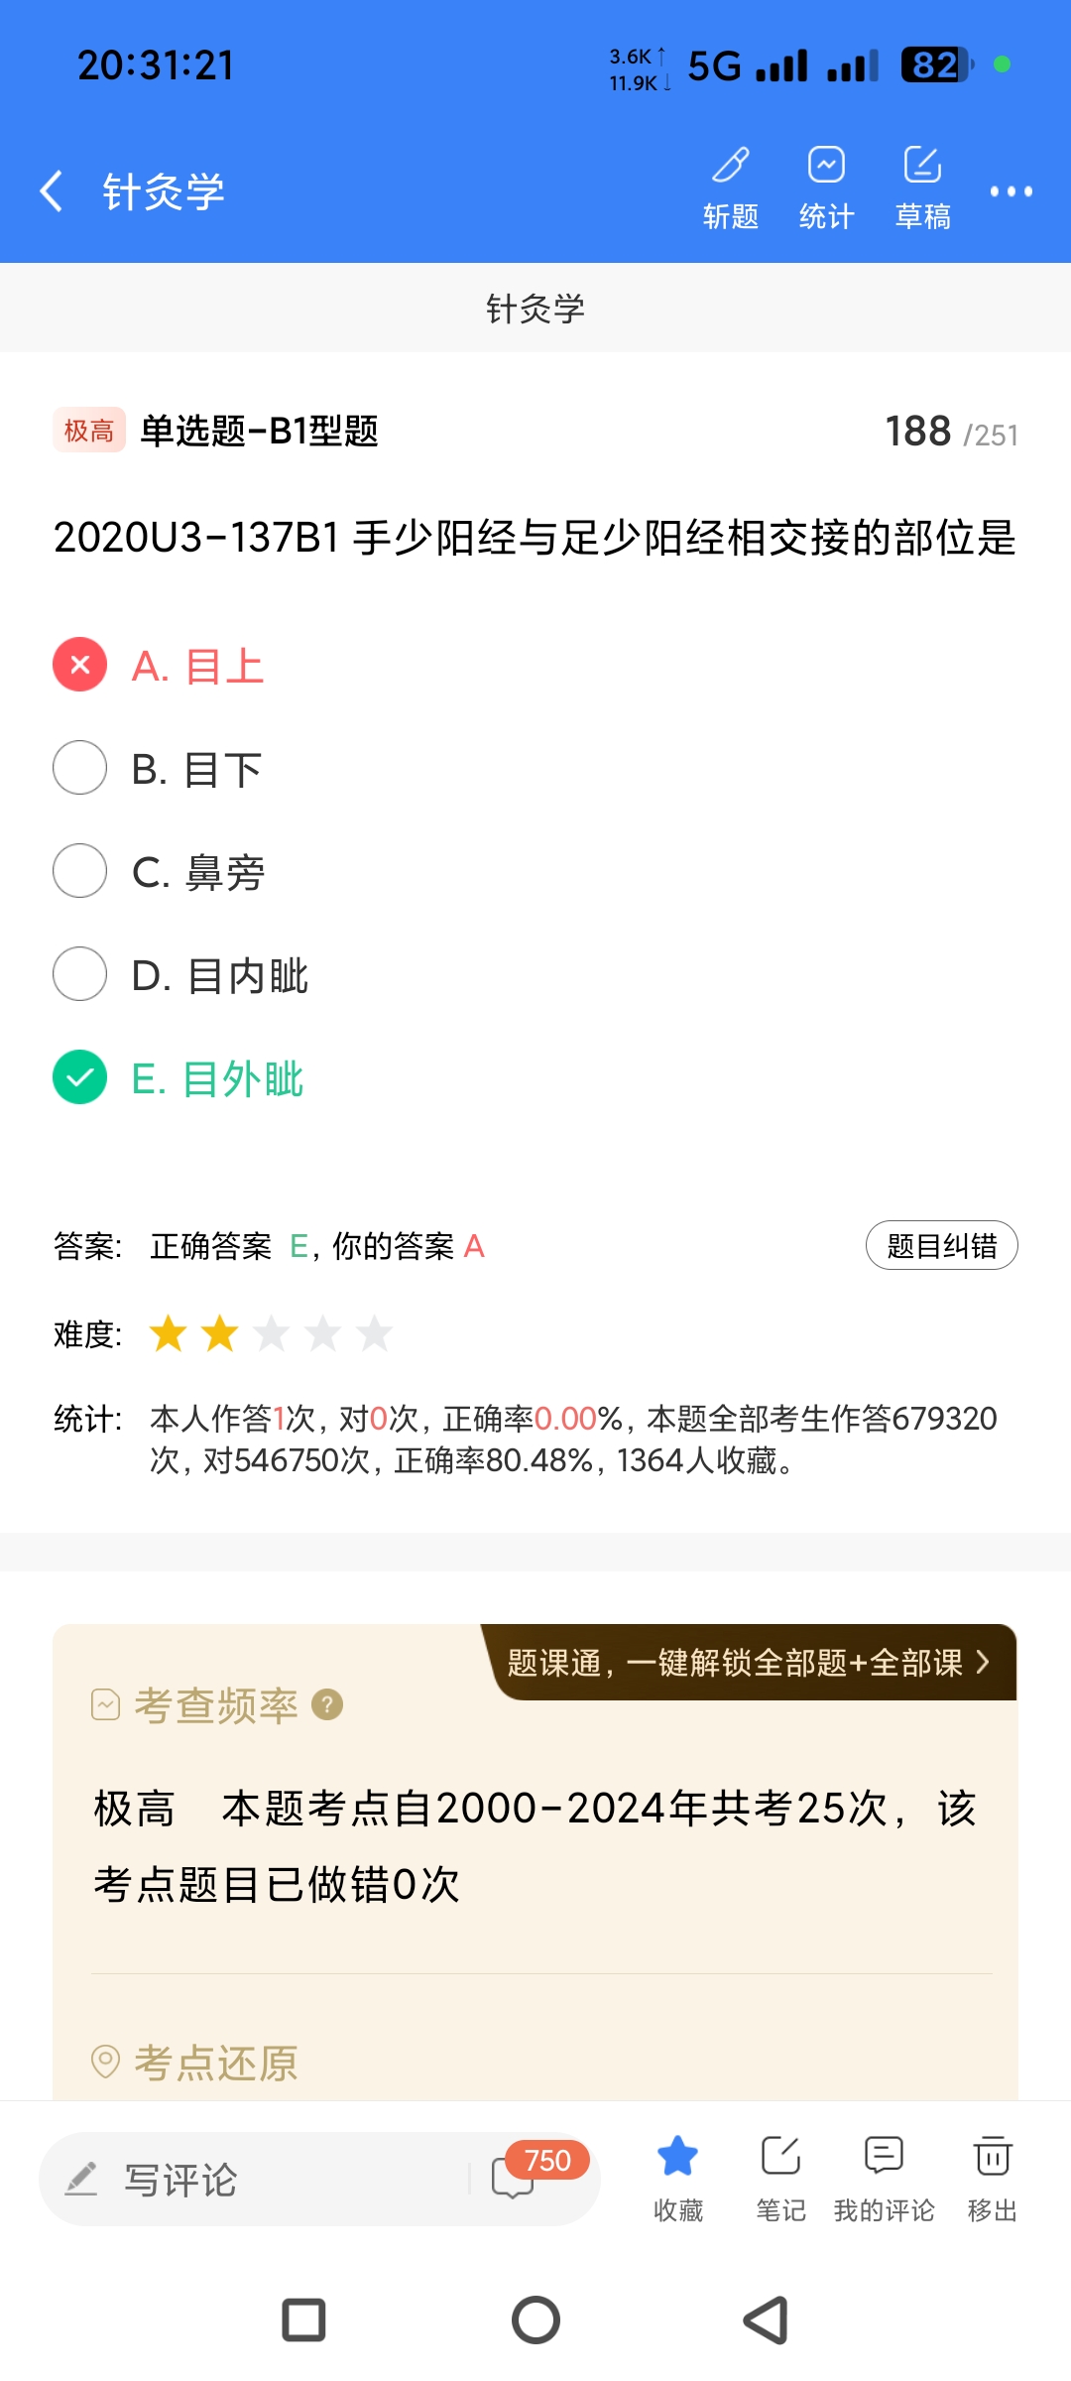
Task: Select option B. 目下
Action: [80, 768]
